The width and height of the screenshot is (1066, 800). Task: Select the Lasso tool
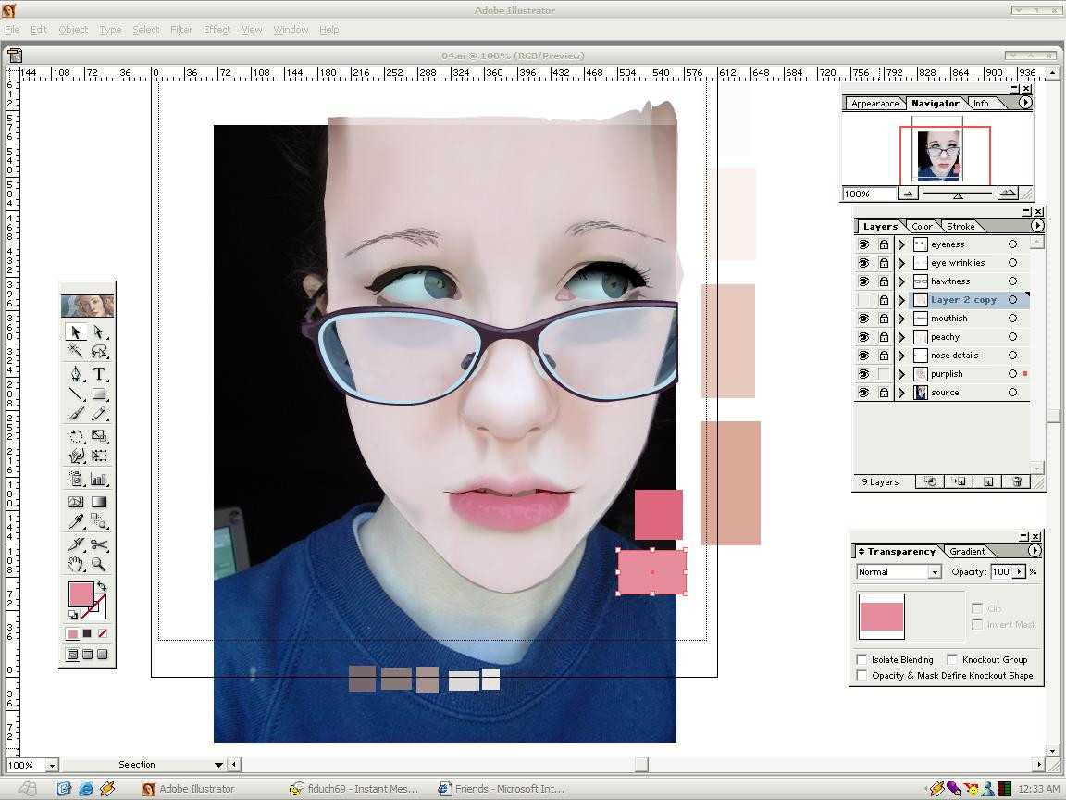pyautogui.click(x=99, y=351)
